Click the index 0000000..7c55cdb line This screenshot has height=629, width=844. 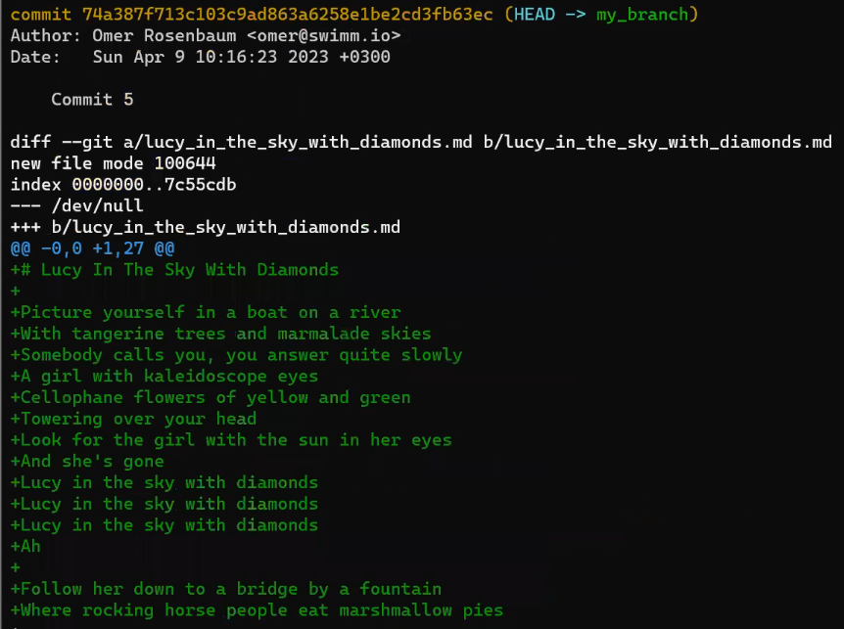point(123,185)
